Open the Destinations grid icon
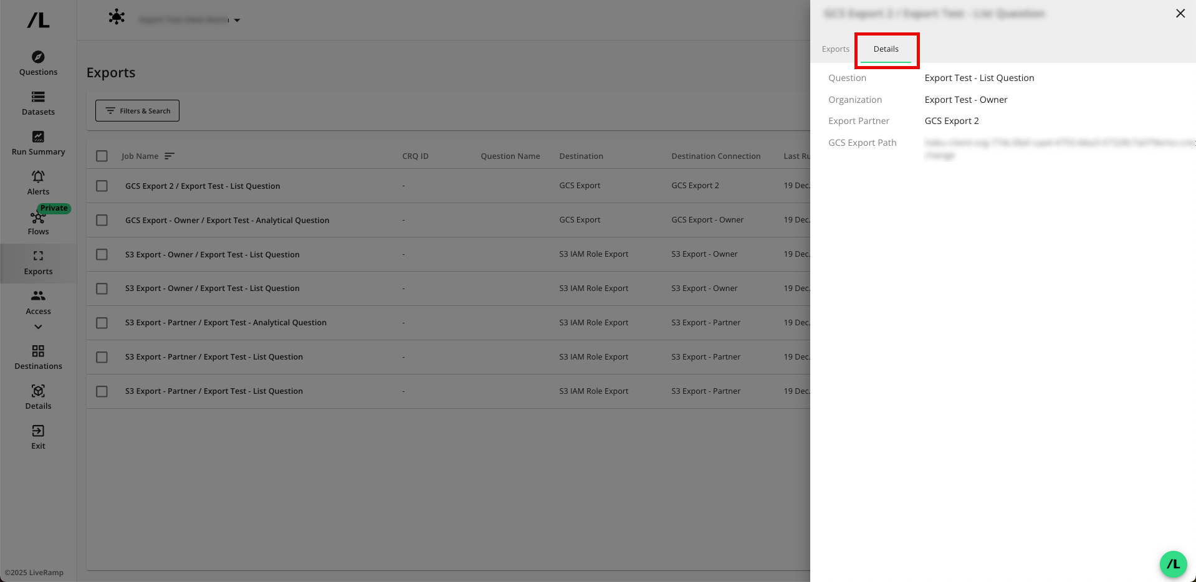1196x582 pixels. coord(38,351)
